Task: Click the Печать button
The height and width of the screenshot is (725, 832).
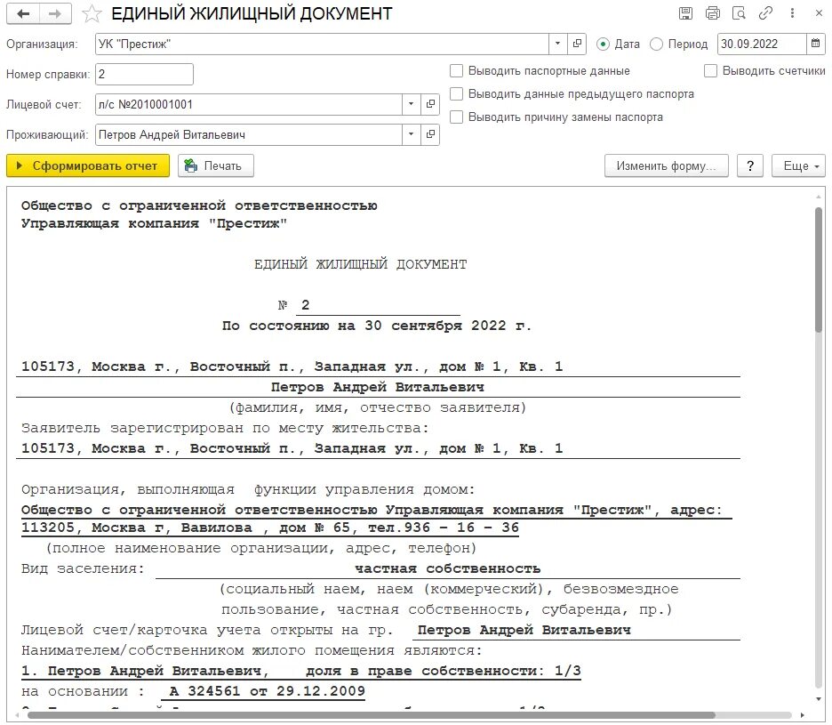Action: point(216,165)
